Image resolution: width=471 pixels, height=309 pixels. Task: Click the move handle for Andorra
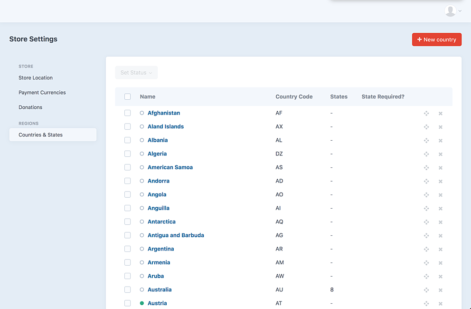[x=426, y=181]
